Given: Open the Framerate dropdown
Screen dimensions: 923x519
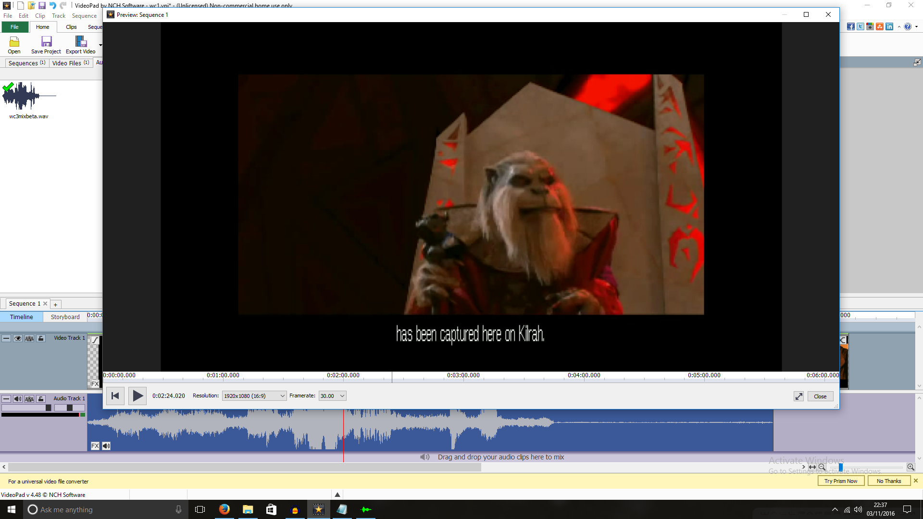Looking at the screenshot, I should [x=333, y=396].
